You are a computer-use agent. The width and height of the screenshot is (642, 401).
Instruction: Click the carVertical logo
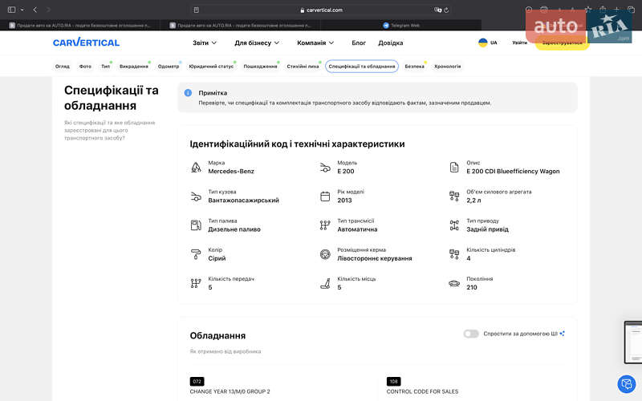pos(86,43)
